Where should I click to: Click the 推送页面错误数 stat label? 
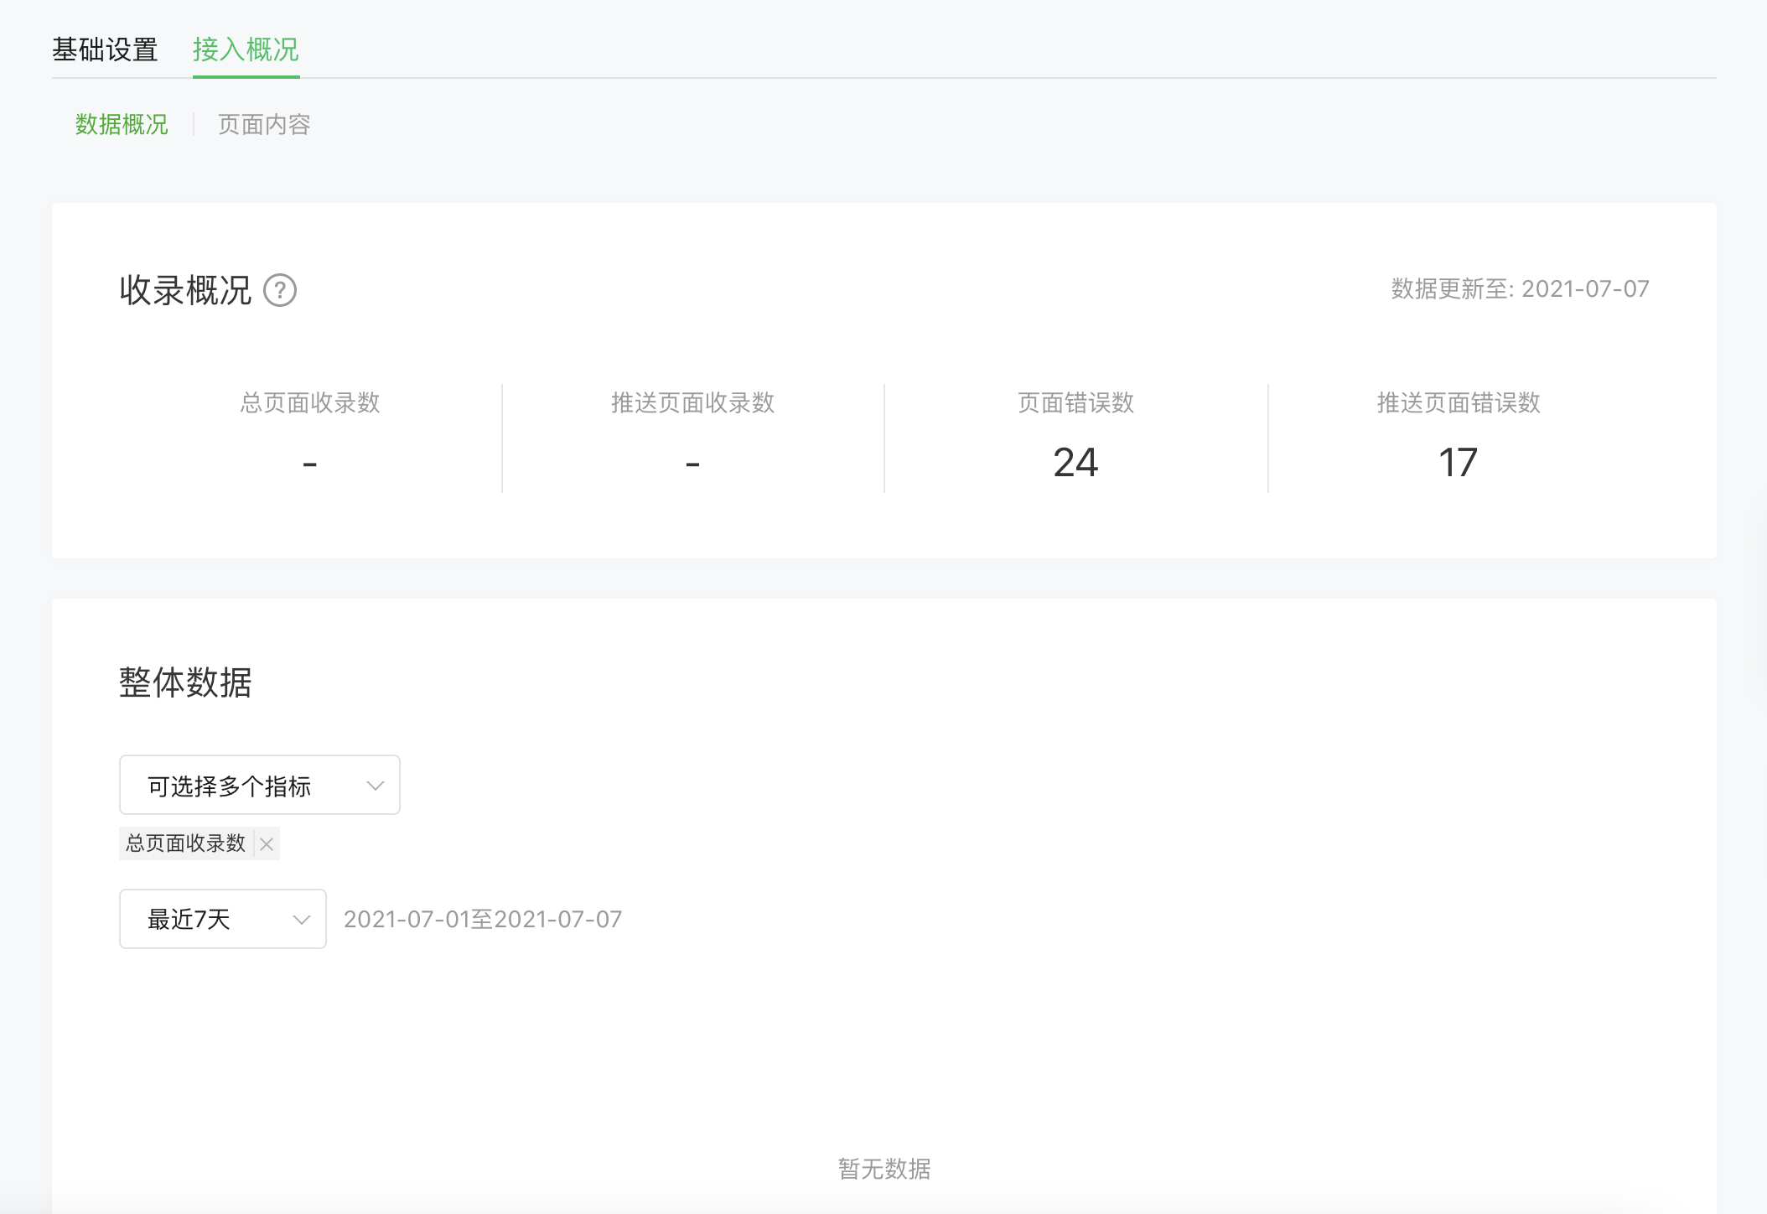tap(1459, 403)
